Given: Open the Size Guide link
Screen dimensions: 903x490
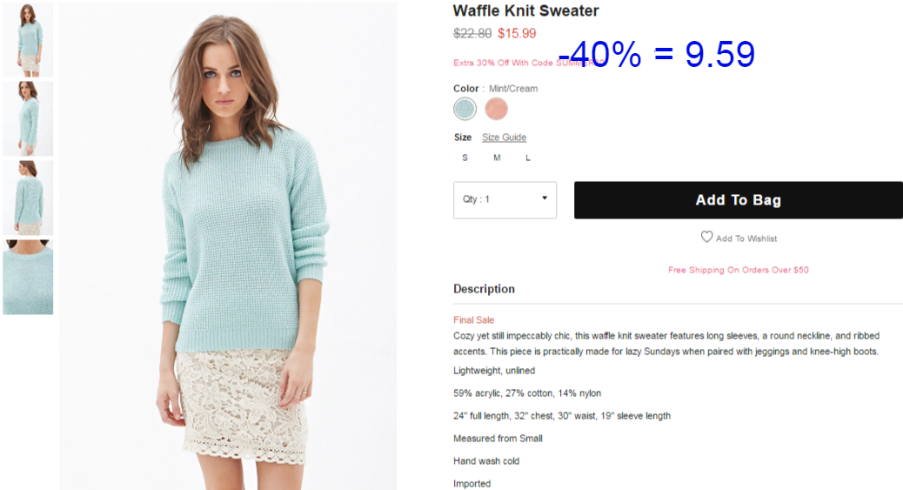Looking at the screenshot, I should tap(504, 138).
